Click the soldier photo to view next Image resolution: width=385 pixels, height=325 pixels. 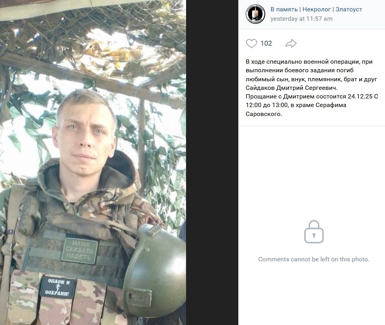(x=93, y=162)
